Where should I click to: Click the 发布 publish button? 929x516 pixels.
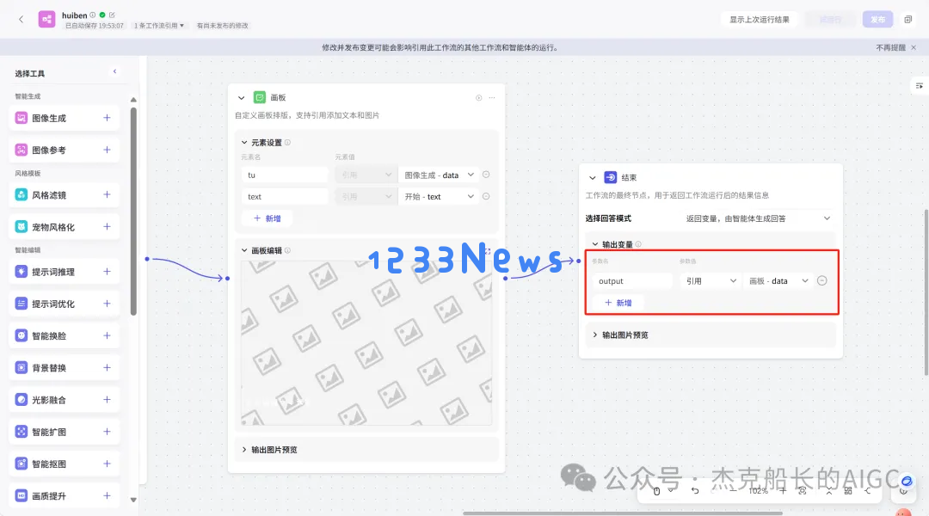pos(877,20)
